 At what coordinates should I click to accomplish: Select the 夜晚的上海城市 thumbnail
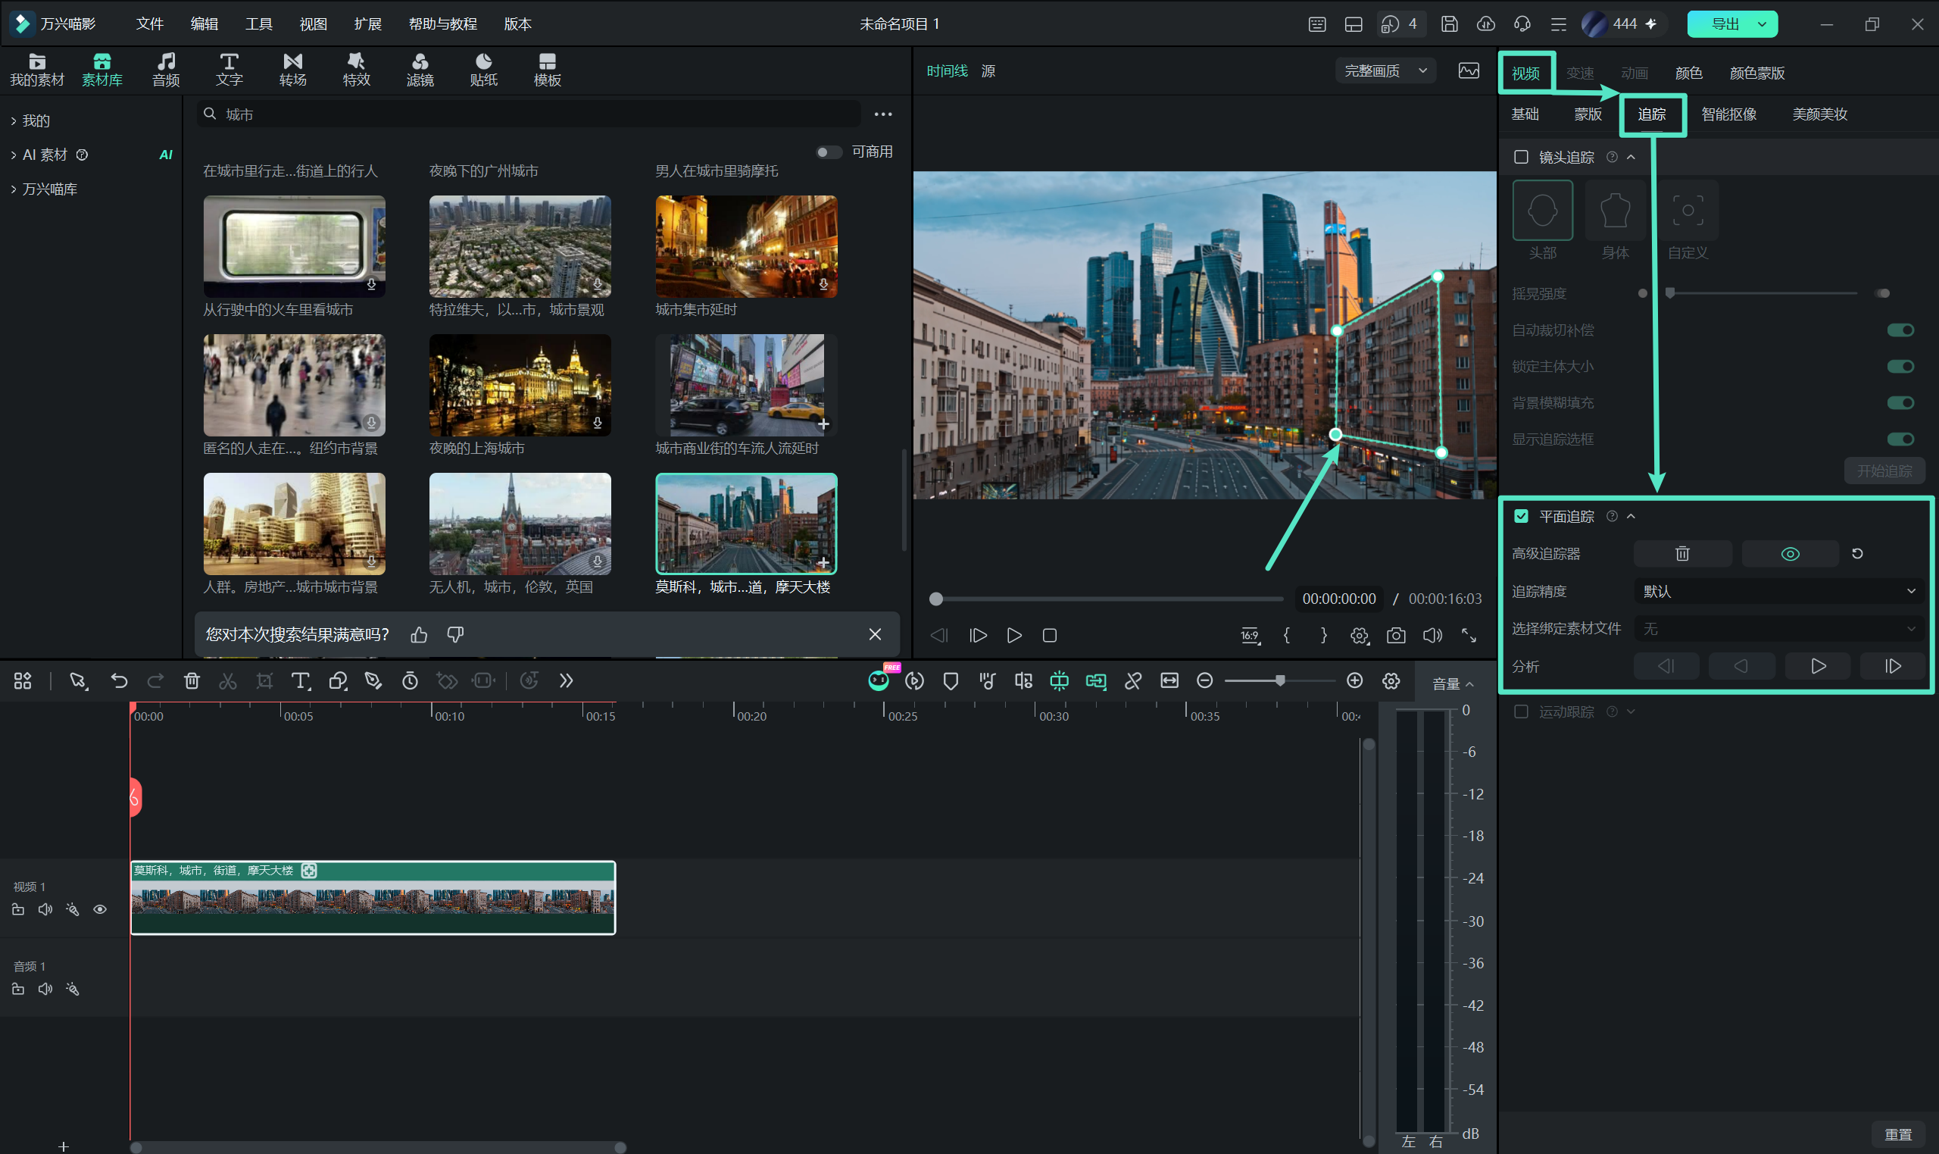pos(520,385)
